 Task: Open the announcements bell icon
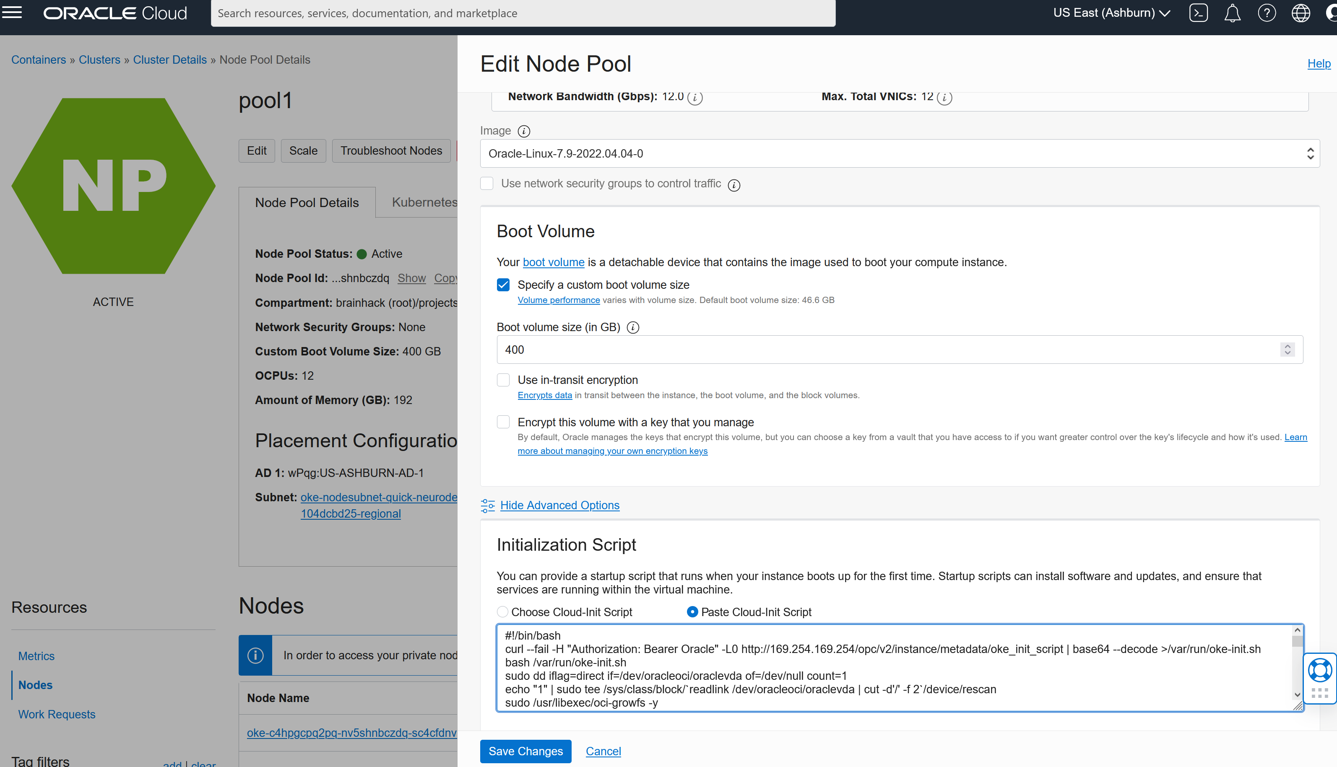1232,13
